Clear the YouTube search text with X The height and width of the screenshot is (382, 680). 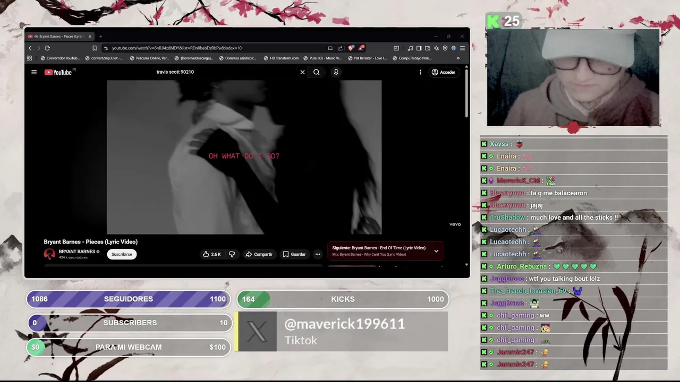[x=302, y=72]
